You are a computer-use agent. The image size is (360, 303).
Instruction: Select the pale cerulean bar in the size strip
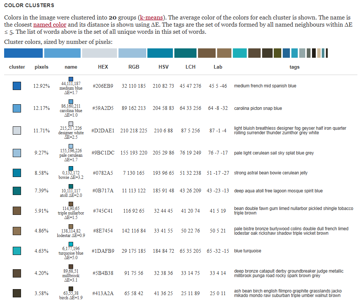tap(132, 53)
